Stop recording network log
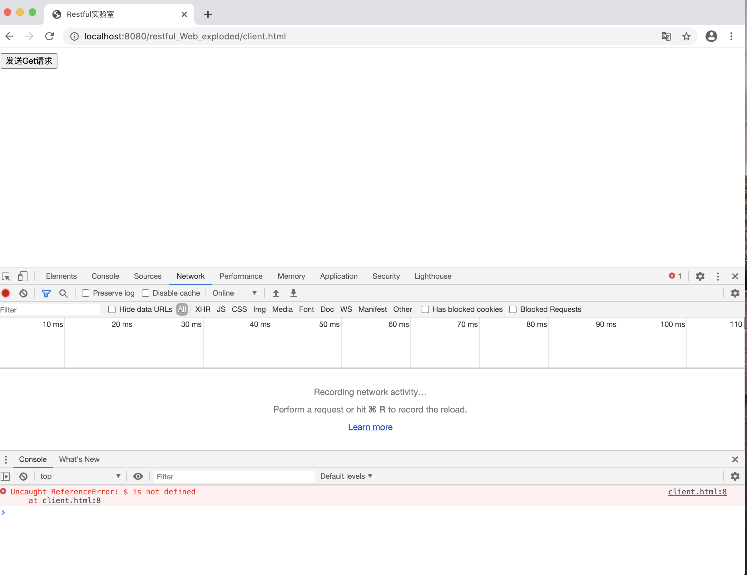747x575 pixels. pyautogui.click(x=6, y=293)
